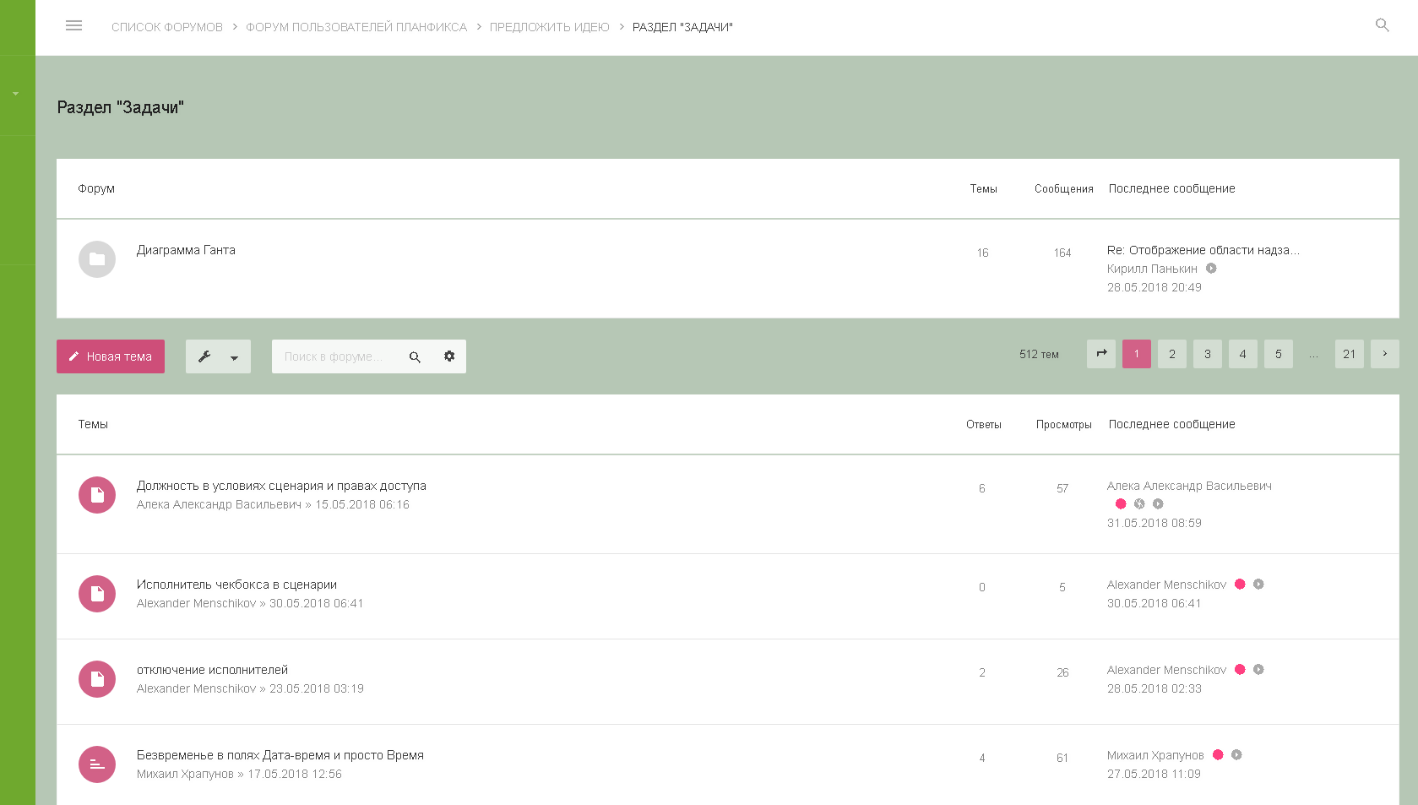Click topic icon of Должность в условиях сценария
The image size is (1418, 805).
[x=97, y=495]
